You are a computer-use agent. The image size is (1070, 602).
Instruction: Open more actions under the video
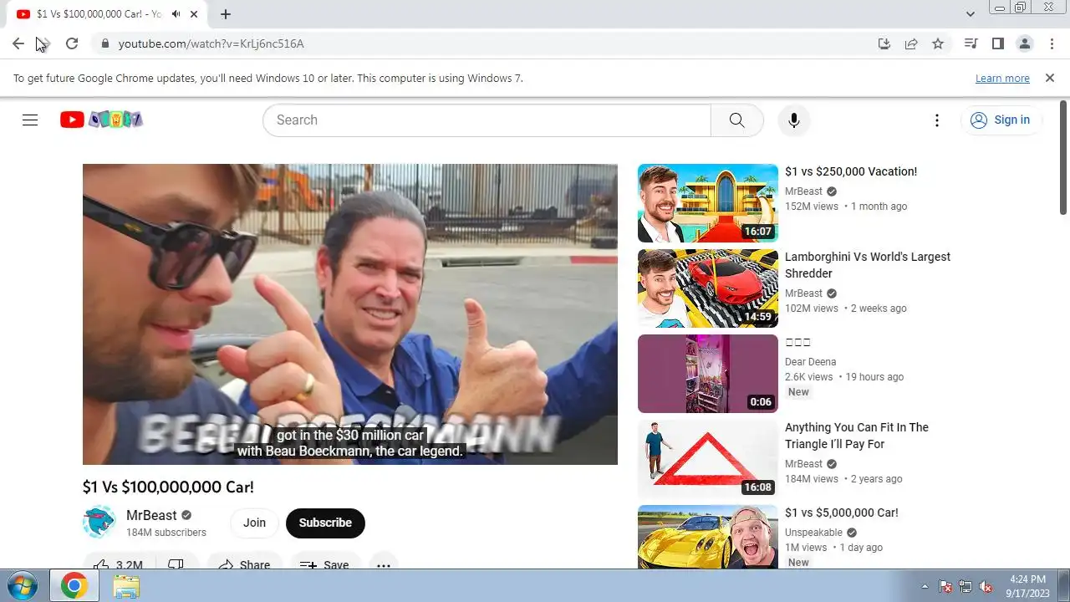coord(384,564)
